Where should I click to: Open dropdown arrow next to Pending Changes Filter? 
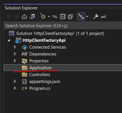(x=49, y=17)
